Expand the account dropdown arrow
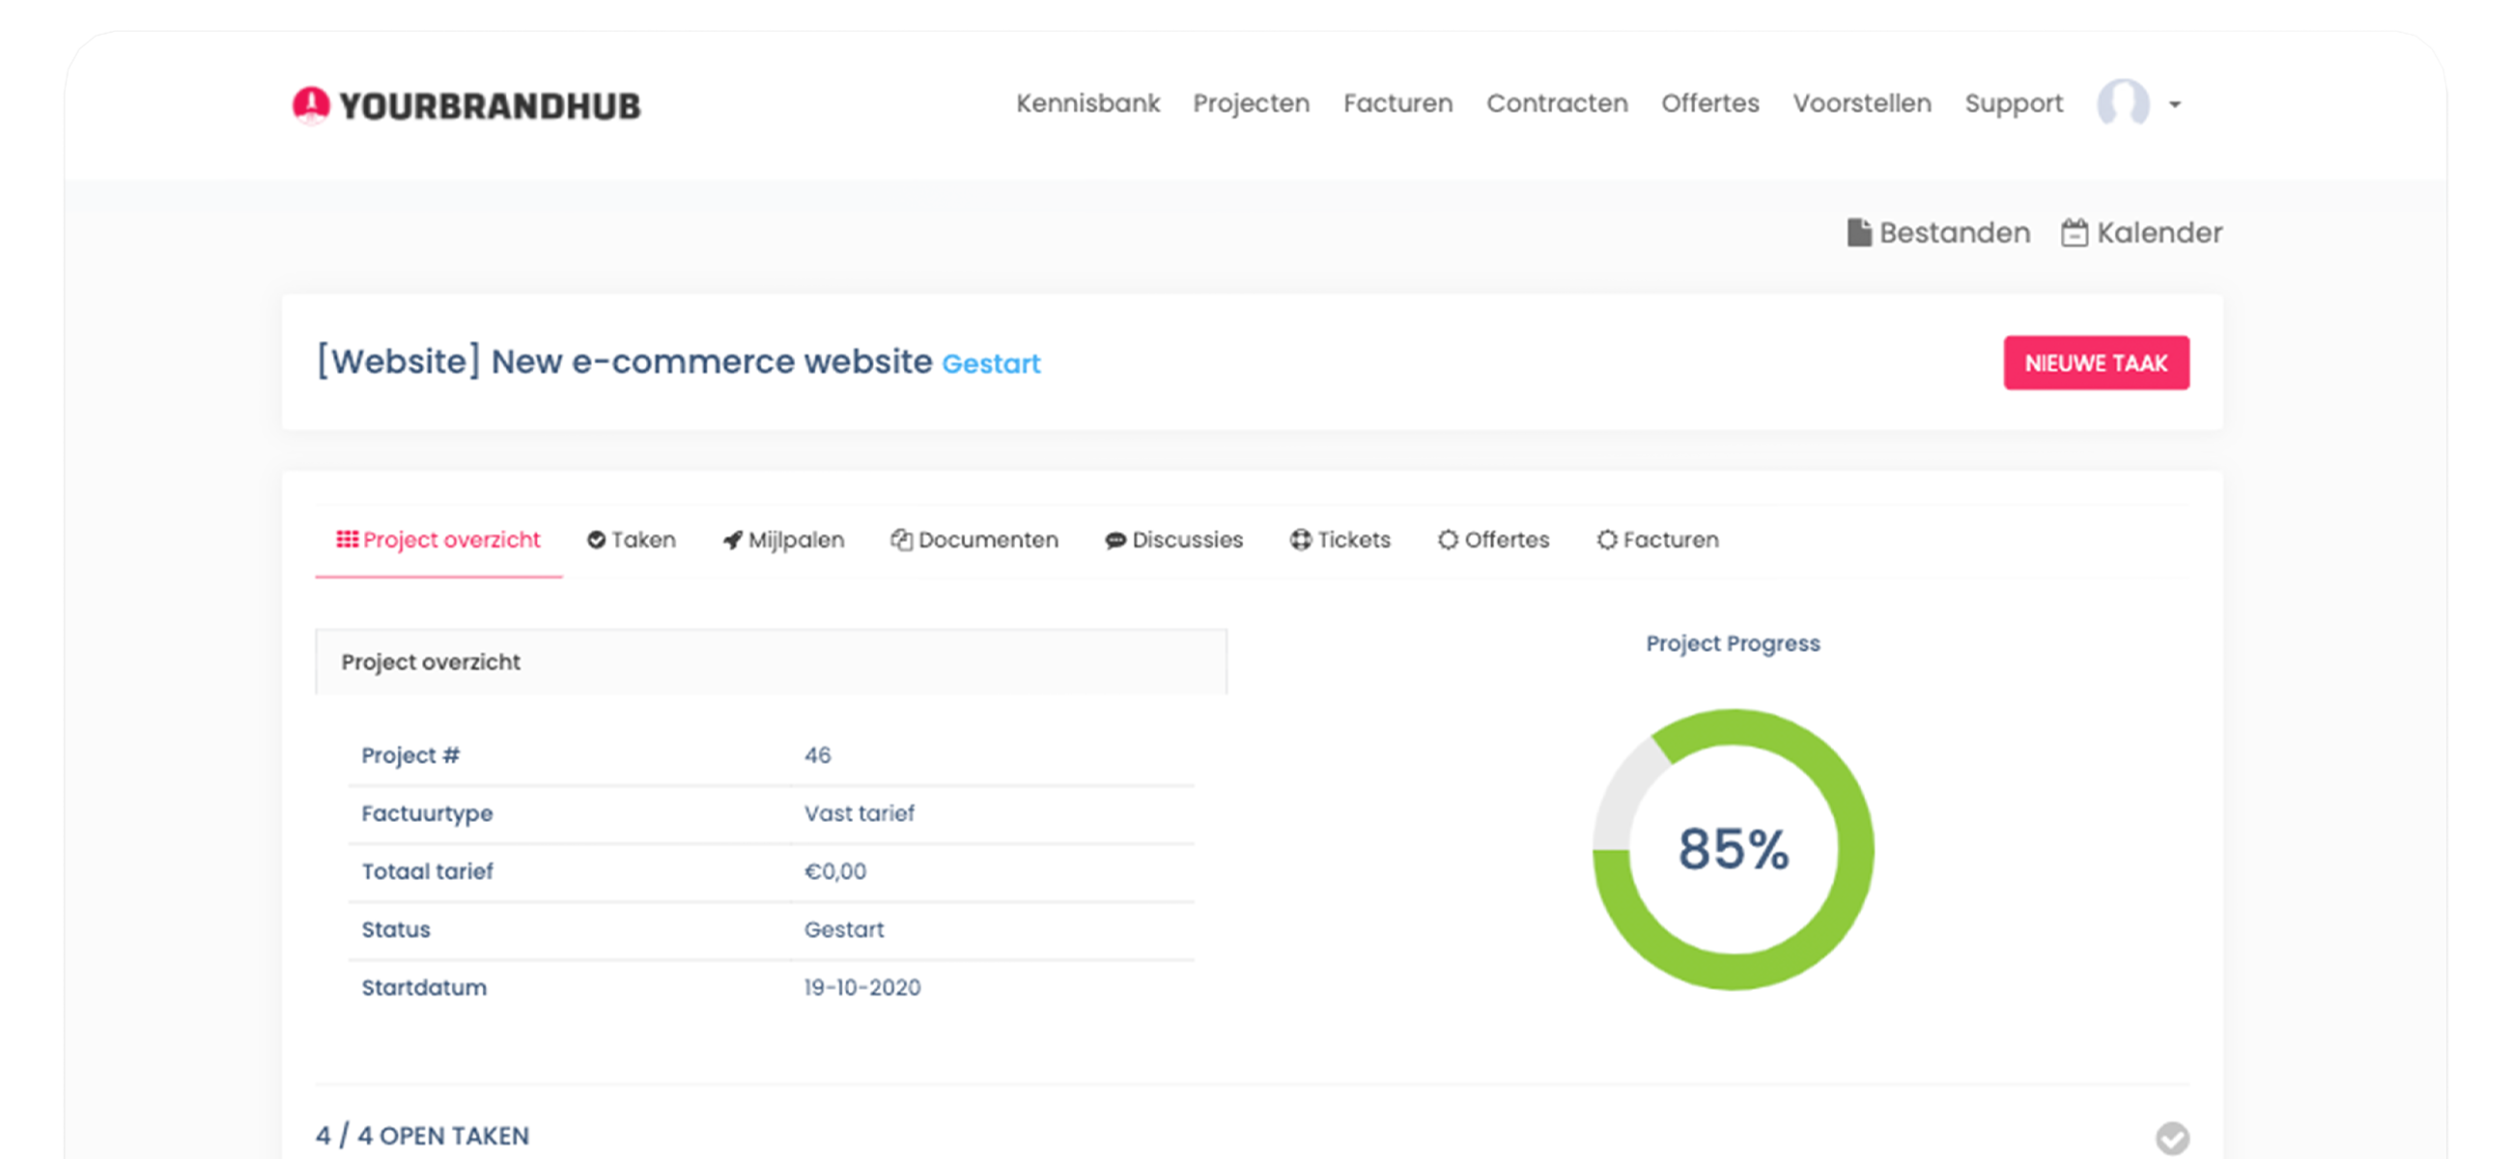 pos(2175,104)
